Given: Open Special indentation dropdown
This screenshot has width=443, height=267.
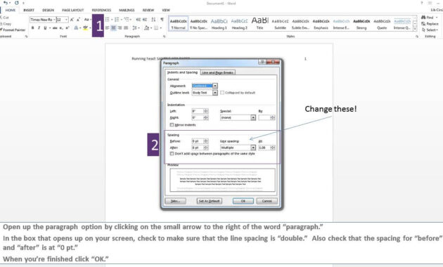Looking at the screenshot, I should [253, 117].
